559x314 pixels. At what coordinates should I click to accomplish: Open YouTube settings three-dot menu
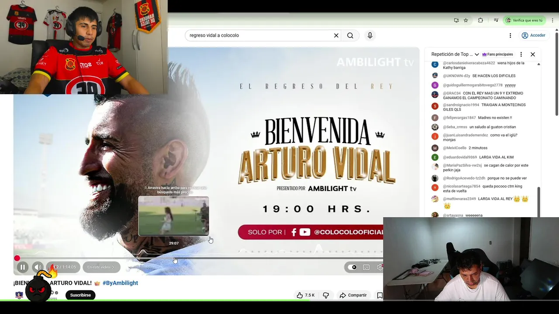[x=510, y=35]
